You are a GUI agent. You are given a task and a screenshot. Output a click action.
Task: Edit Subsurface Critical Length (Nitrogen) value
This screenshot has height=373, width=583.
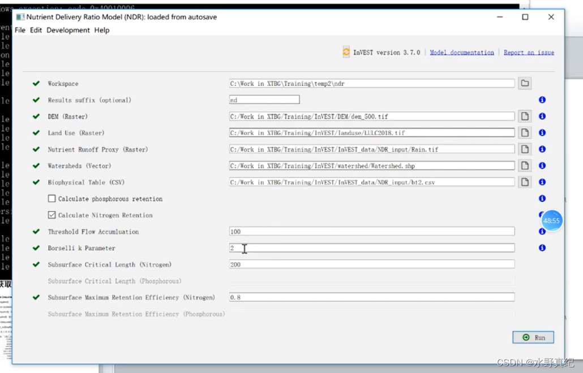coord(372,264)
